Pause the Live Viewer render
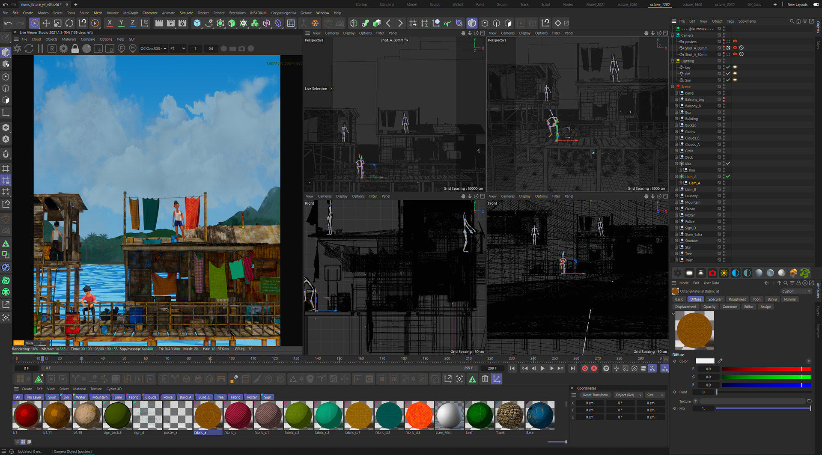The height and width of the screenshot is (455, 822). (40, 48)
